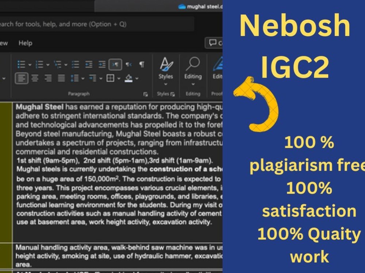The height and width of the screenshot is (273, 365).
Task: Click the bold words "Mughal Steel"
Action: click(x=39, y=107)
